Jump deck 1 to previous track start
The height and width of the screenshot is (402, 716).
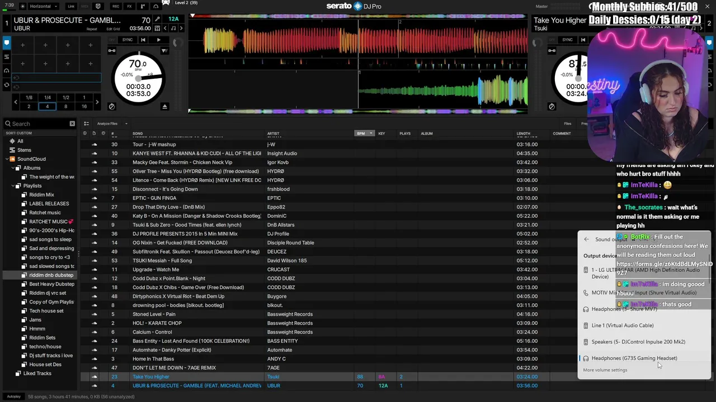pyautogui.click(x=143, y=40)
